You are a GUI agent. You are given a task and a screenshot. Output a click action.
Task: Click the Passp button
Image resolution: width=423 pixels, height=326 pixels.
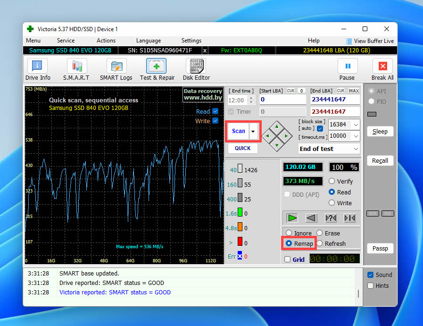click(380, 248)
